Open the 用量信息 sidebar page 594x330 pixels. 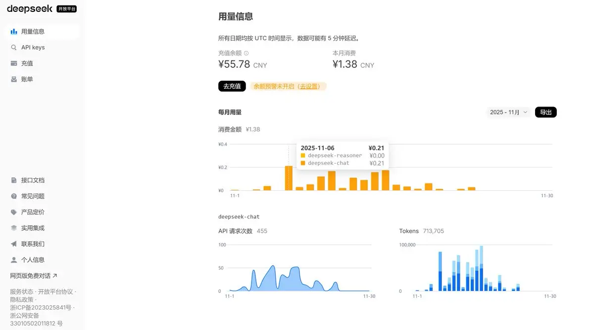(42, 31)
